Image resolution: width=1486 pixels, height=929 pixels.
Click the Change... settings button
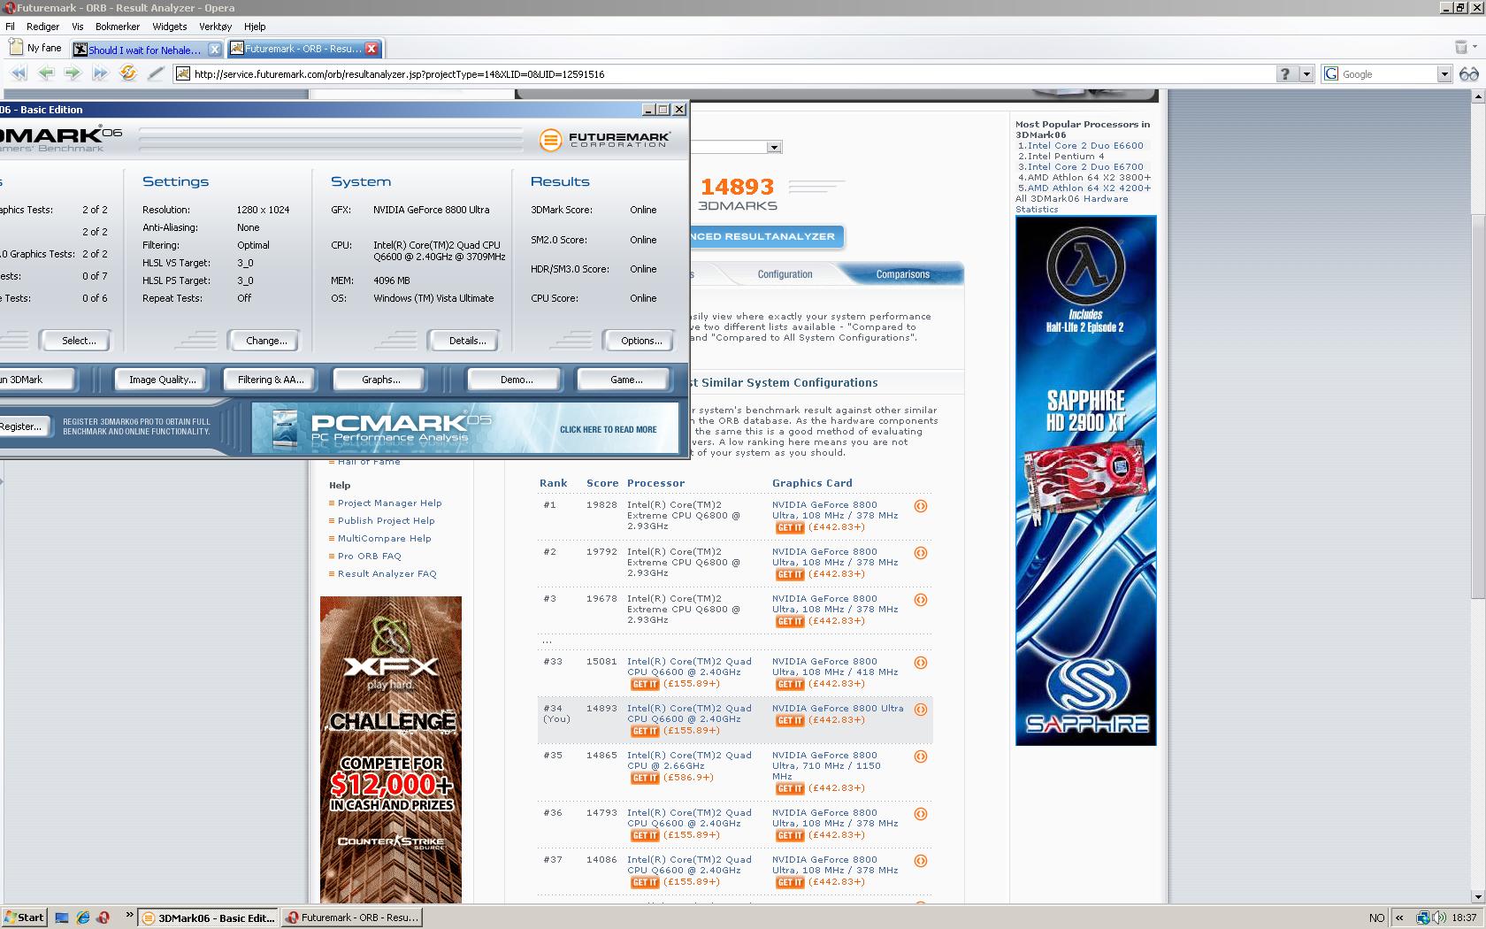coord(266,341)
